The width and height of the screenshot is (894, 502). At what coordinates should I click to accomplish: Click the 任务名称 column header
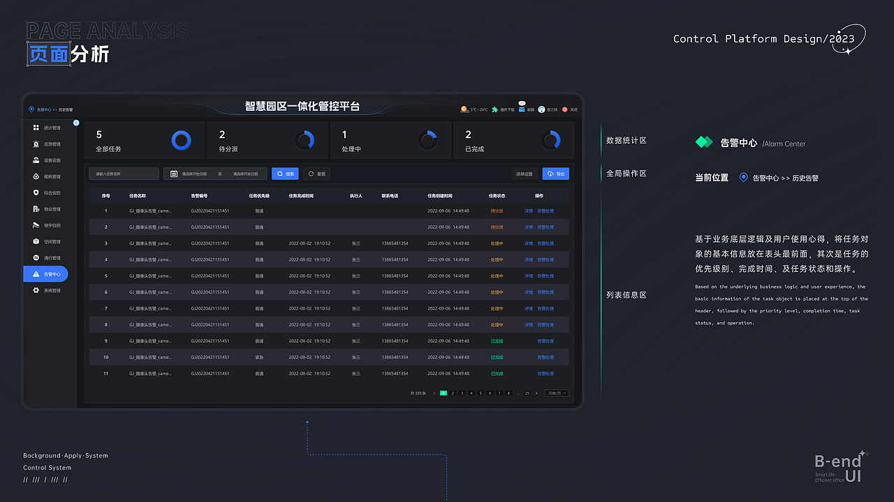click(138, 196)
